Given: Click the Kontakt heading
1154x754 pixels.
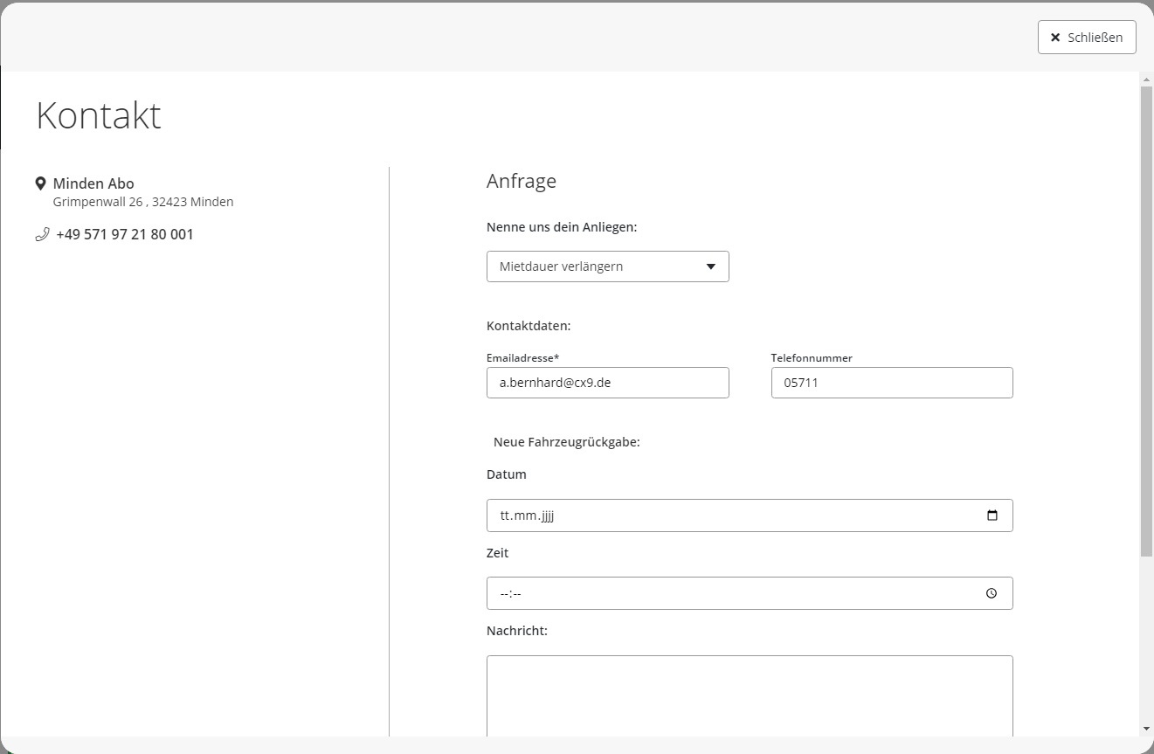Looking at the screenshot, I should (x=99, y=115).
